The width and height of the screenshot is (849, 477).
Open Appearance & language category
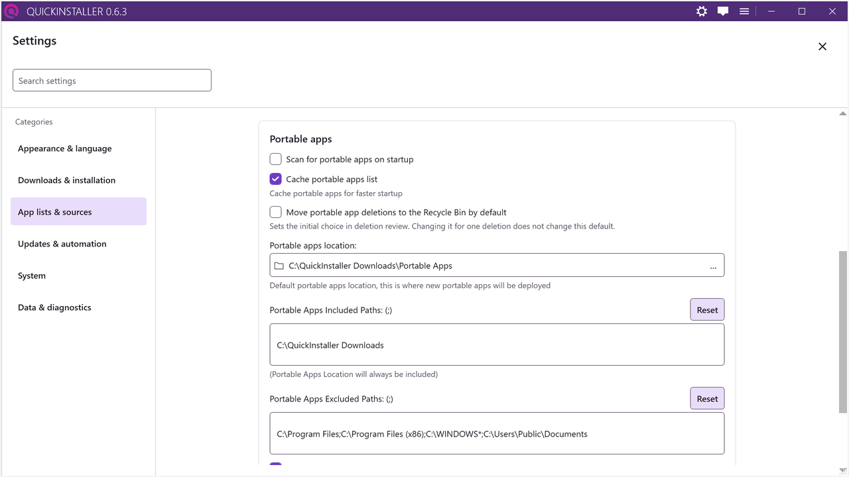tap(78, 148)
